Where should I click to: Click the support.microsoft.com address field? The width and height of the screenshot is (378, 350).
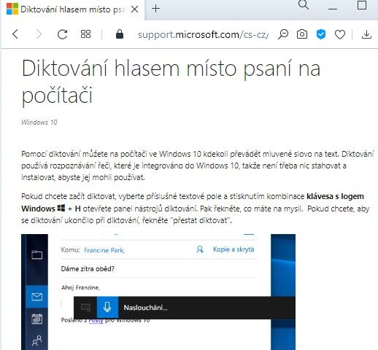coord(203,34)
